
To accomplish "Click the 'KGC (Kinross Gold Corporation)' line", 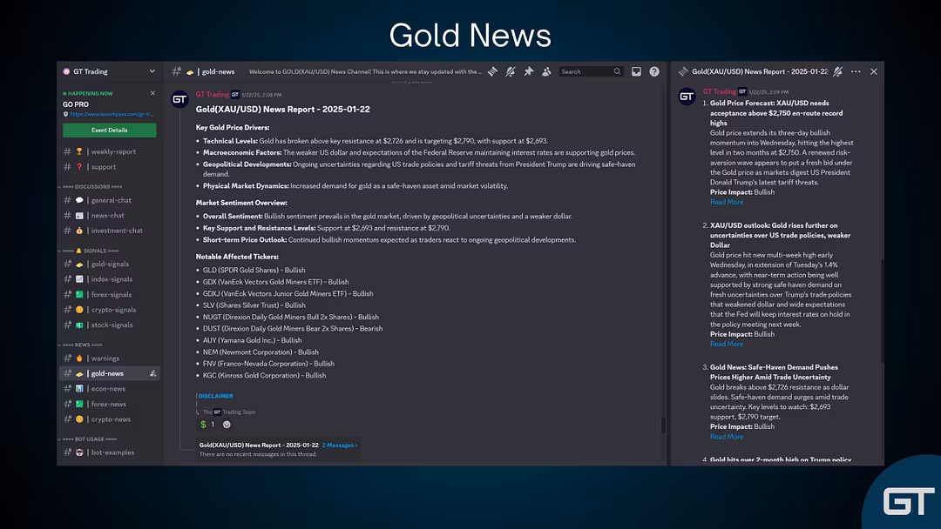I will [x=264, y=376].
